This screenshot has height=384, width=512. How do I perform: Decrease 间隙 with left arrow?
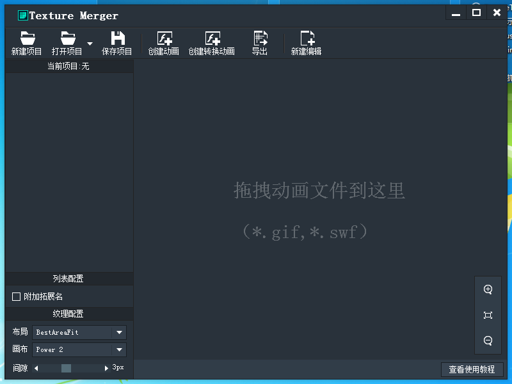[36, 369]
